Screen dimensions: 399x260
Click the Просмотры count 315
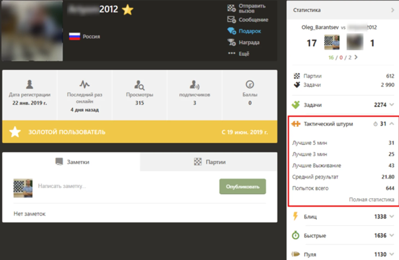pos(139,103)
